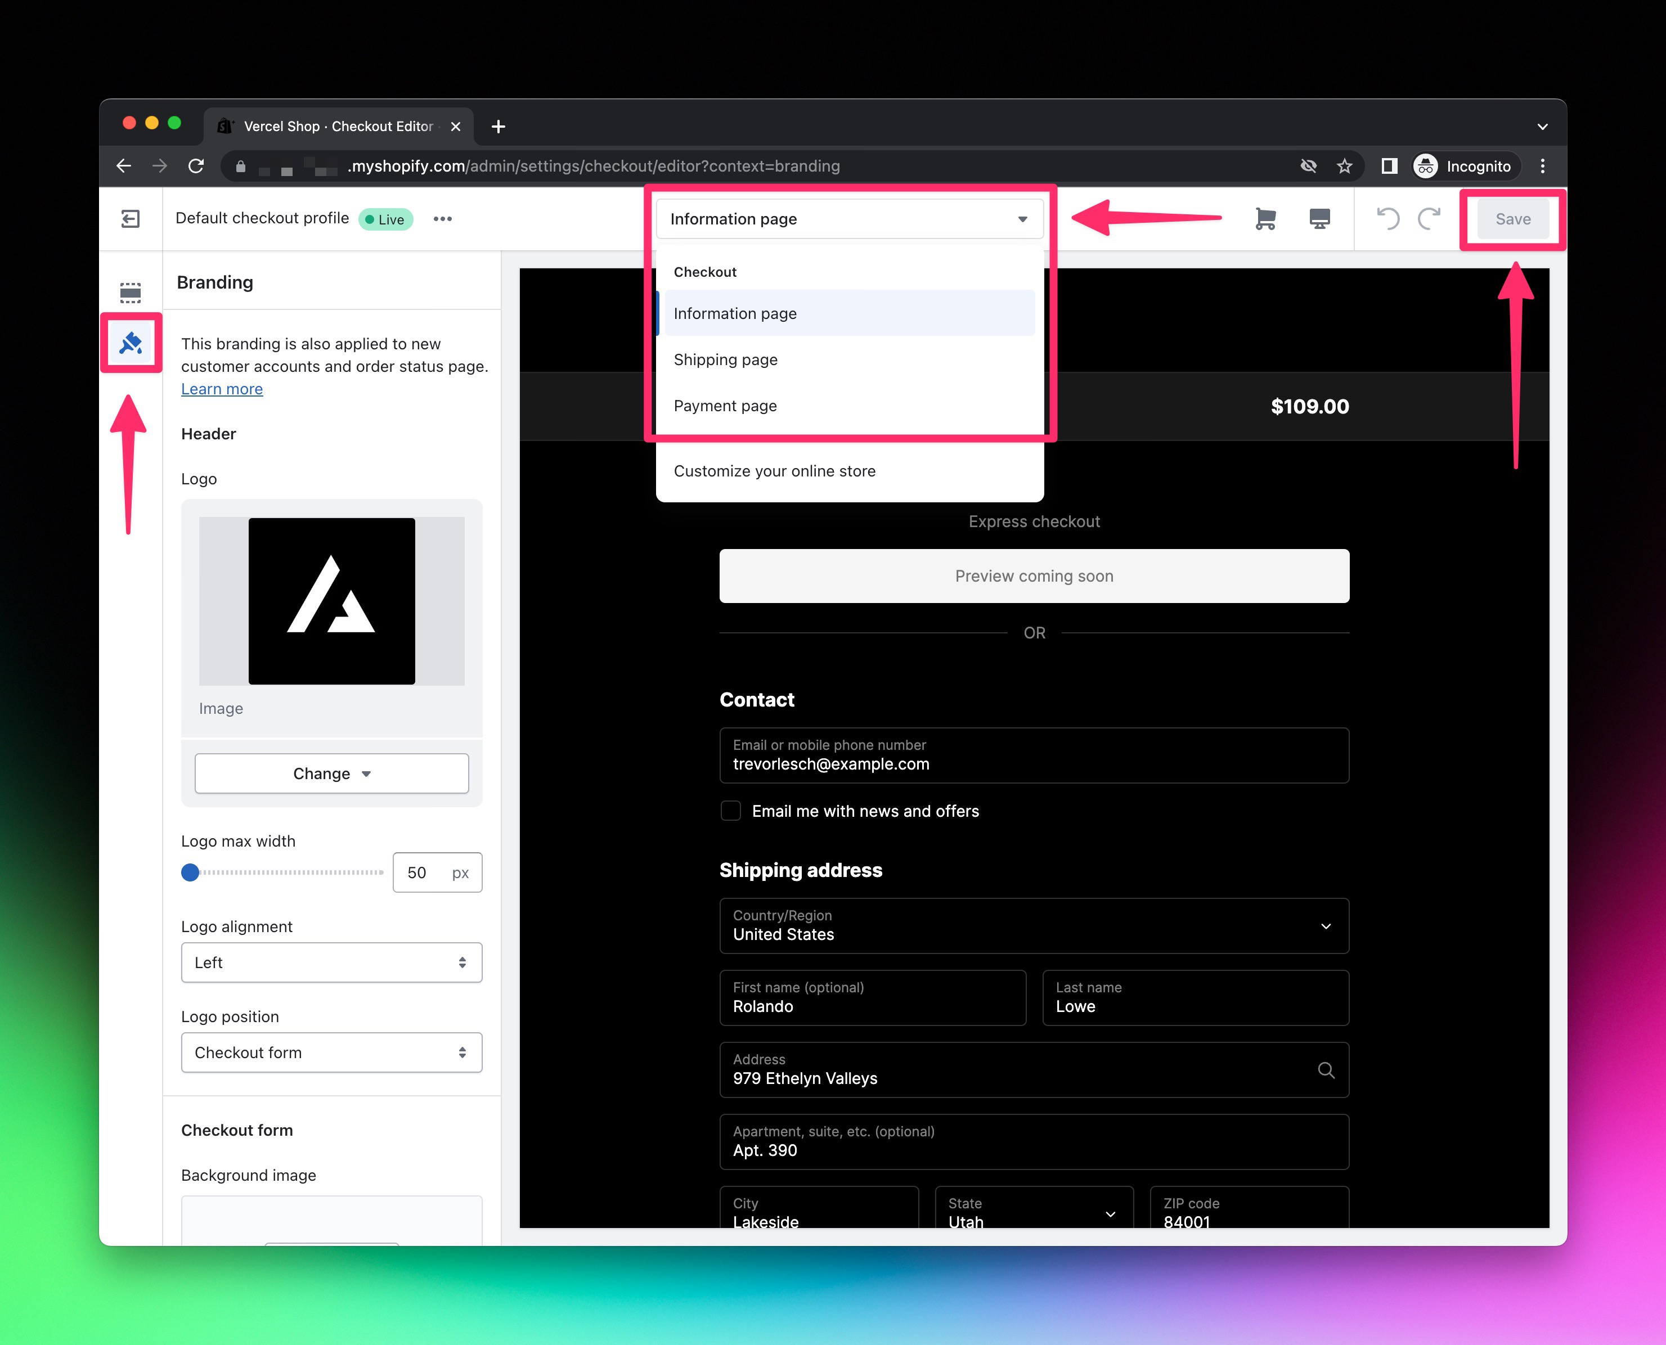Screen dimensions: 1666x1345
Task: Adjust the Logo max width slider handle
Action: tap(190, 872)
